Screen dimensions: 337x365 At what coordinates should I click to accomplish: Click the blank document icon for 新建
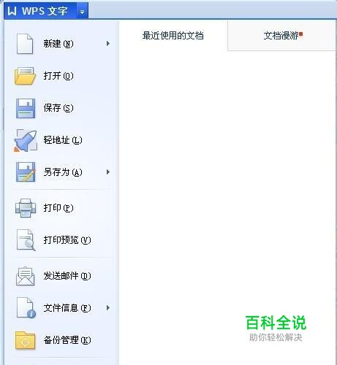point(25,44)
